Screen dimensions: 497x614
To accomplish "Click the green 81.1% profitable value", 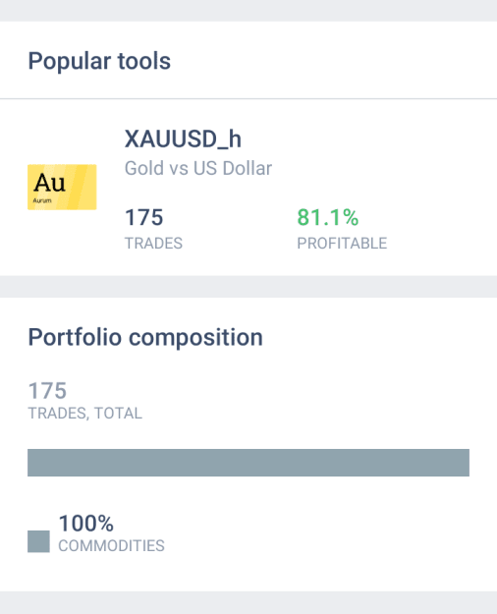I will coord(328,217).
